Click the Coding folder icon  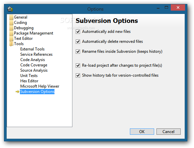(11, 23)
